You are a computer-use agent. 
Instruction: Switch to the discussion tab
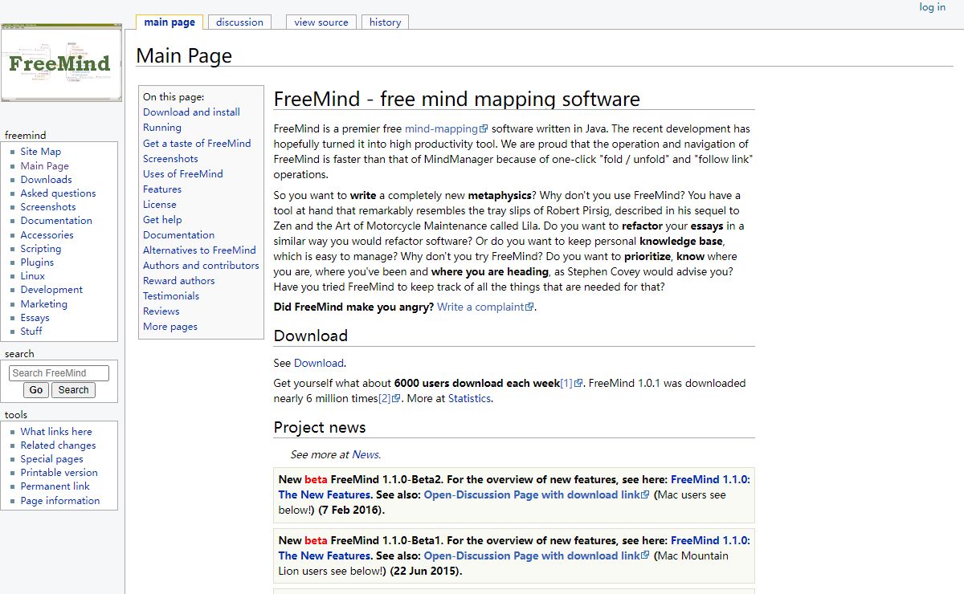(x=239, y=22)
